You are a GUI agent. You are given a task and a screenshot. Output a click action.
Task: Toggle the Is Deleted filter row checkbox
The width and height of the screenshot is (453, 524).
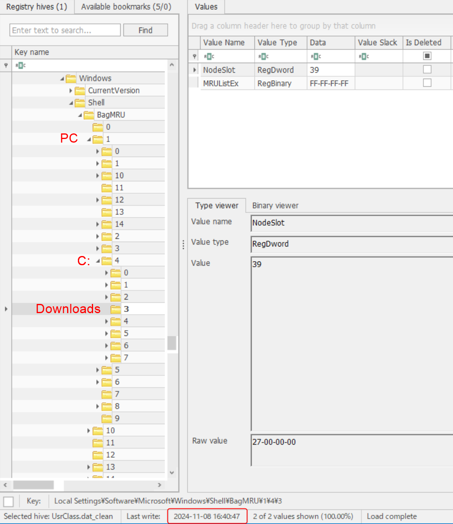coord(427,56)
